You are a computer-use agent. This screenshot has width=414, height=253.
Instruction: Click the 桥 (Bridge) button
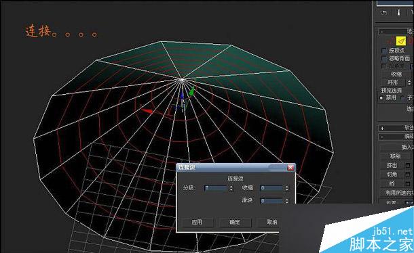click(392, 183)
